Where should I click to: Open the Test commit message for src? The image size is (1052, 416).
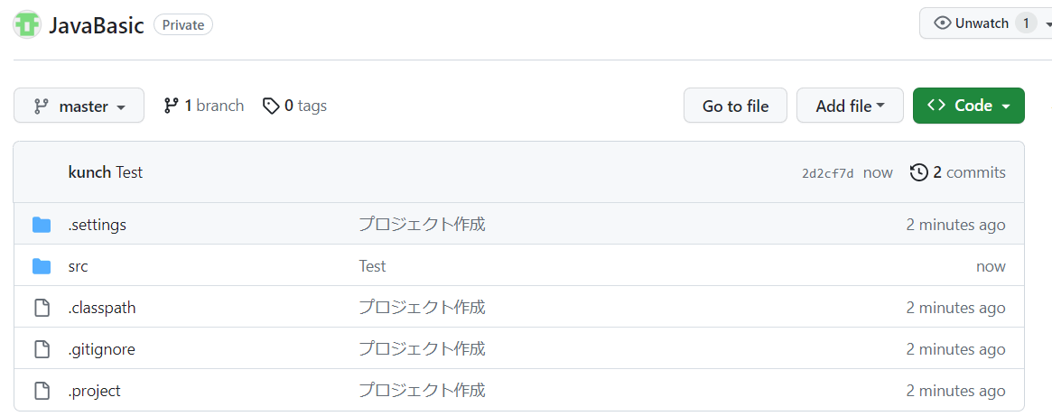[x=372, y=266]
